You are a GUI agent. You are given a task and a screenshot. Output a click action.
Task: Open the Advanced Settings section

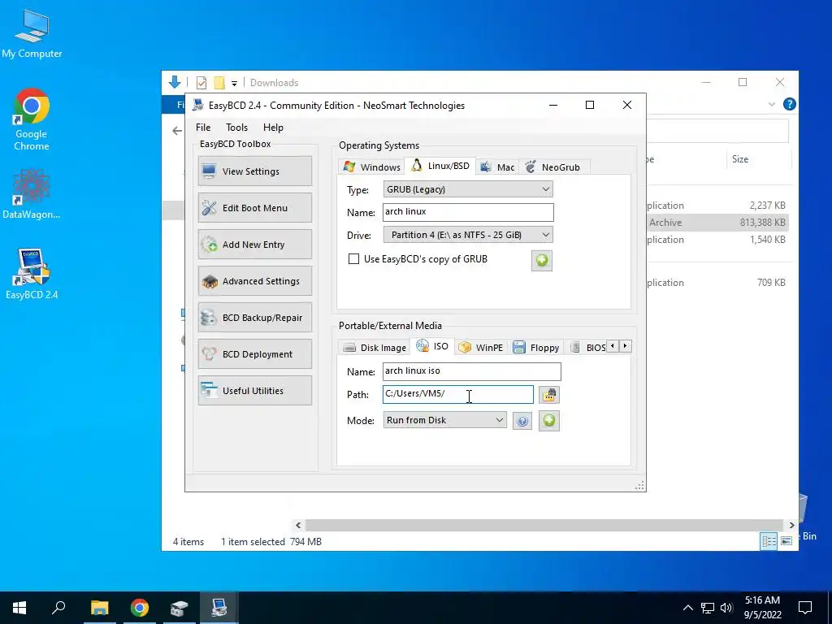[254, 281]
